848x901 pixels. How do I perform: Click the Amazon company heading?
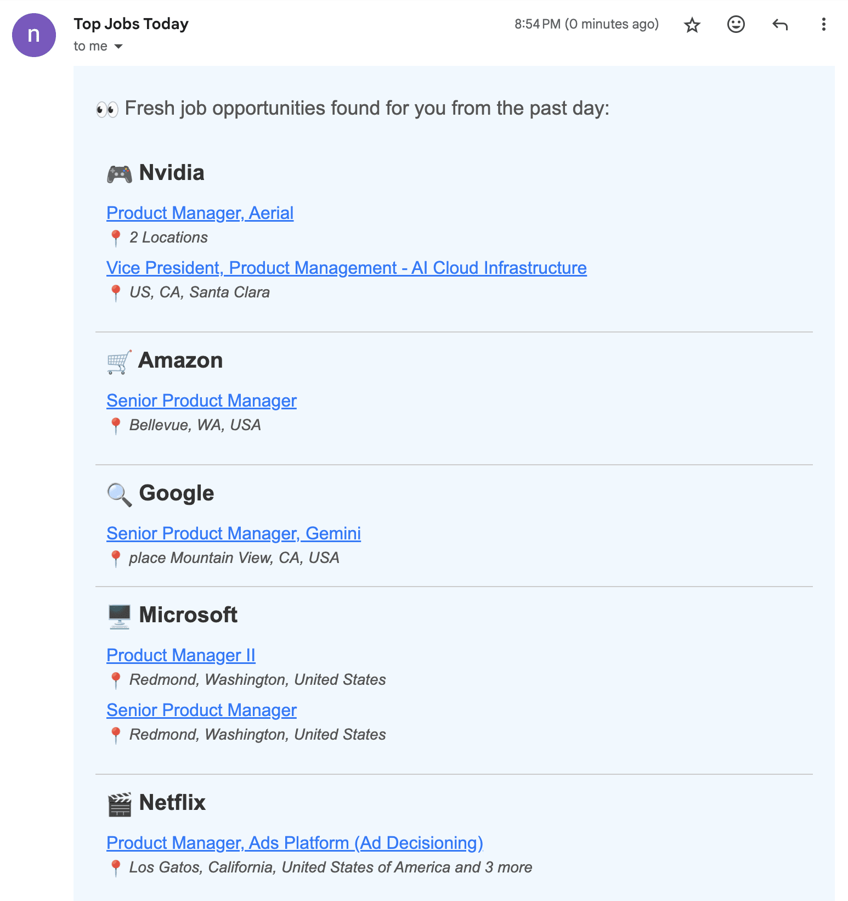tap(180, 361)
